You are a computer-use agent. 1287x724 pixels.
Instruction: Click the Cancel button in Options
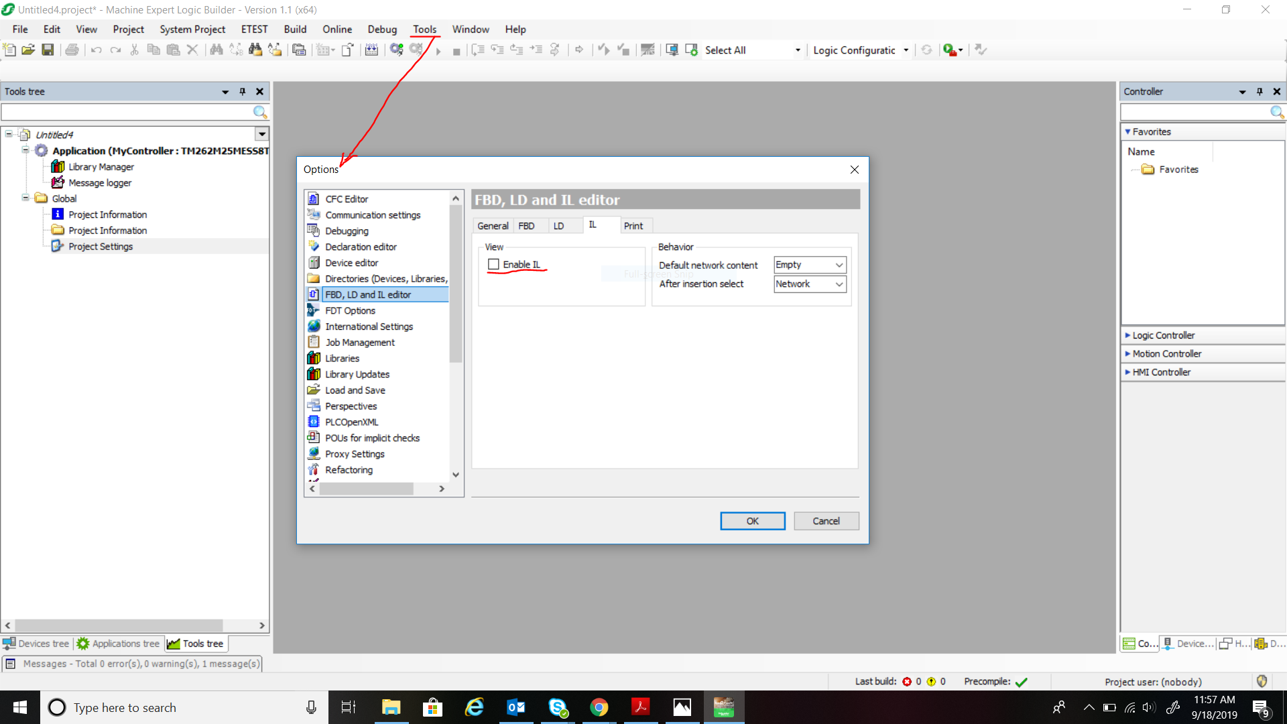click(x=826, y=521)
